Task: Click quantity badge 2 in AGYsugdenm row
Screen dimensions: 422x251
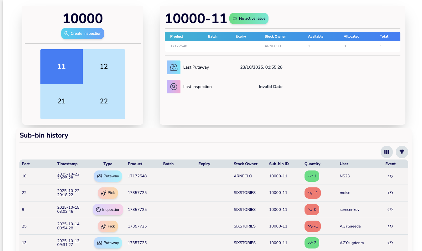Action: pos(312,243)
